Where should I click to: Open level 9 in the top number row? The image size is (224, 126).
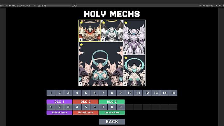click(120, 93)
